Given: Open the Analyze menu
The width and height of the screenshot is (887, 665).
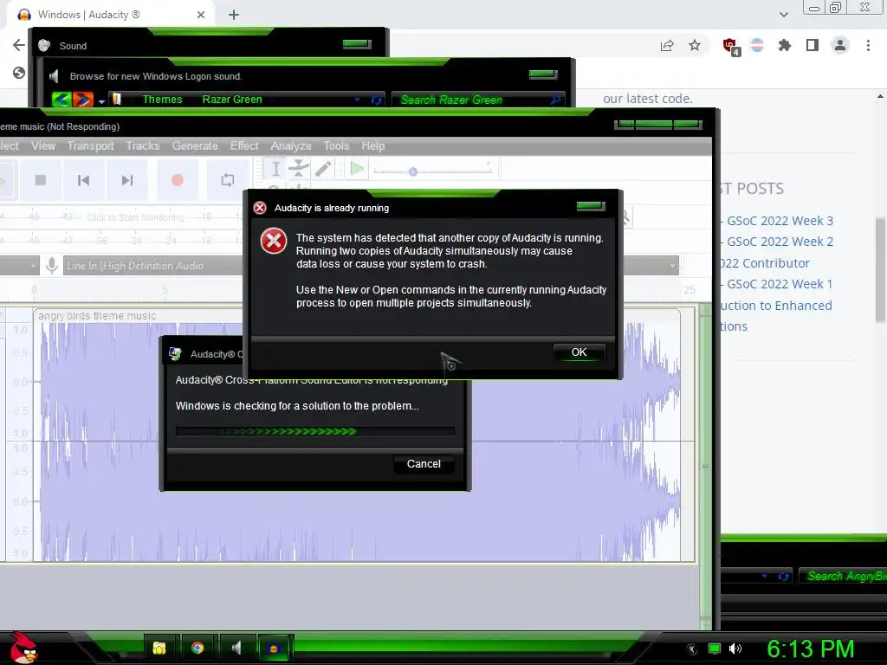Looking at the screenshot, I should tap(291, 145).
